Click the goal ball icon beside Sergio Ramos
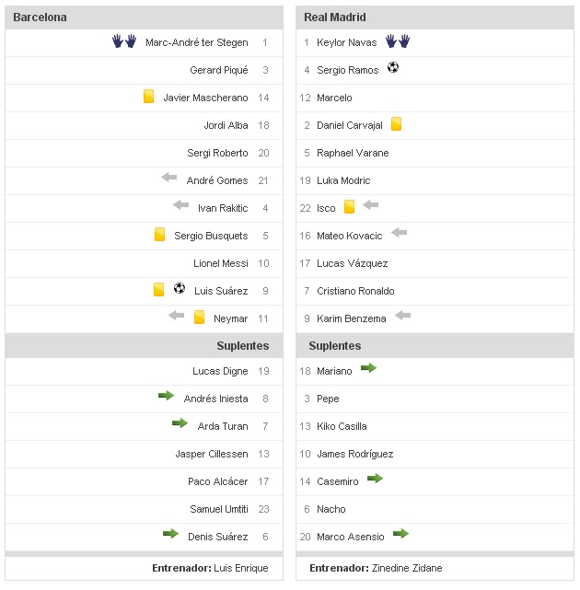The image size is (580, 590). [x=393, y=68]
